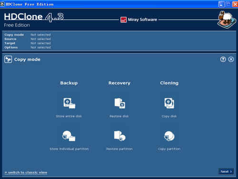Click the Miray Software text
This screenshot has width=238, height=179.
(x=142, y=20)
